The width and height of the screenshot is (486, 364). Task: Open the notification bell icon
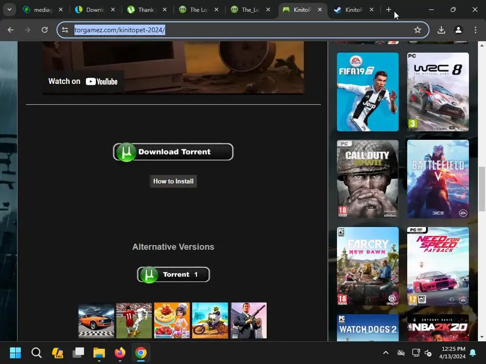click(x=473, y=353)
